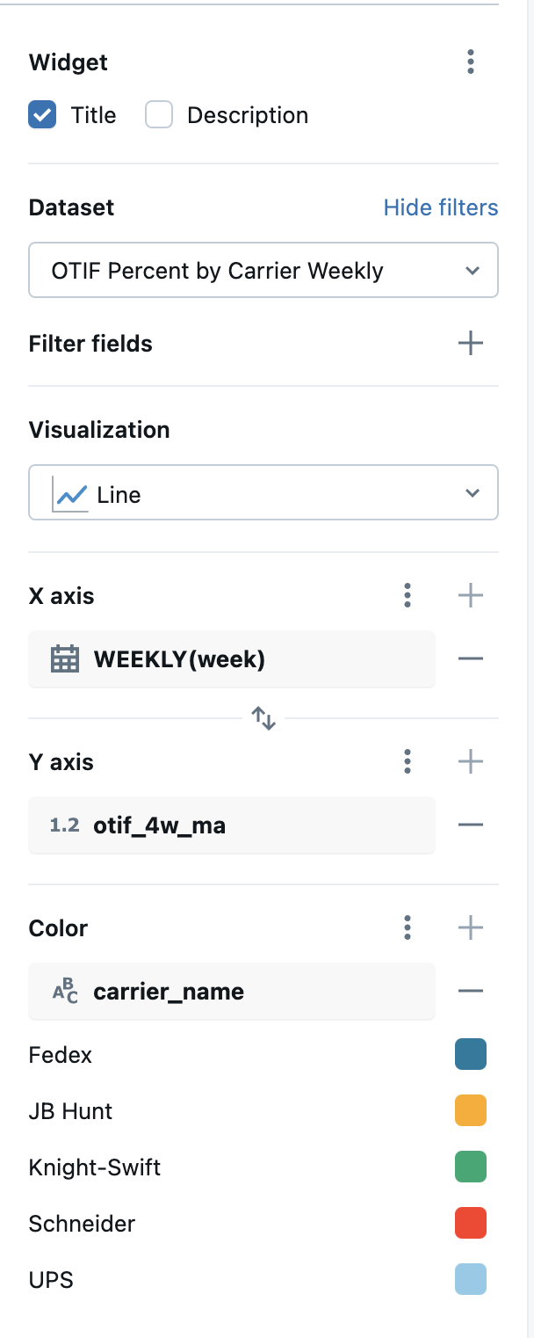Open X axis options menu

point(408,595)
